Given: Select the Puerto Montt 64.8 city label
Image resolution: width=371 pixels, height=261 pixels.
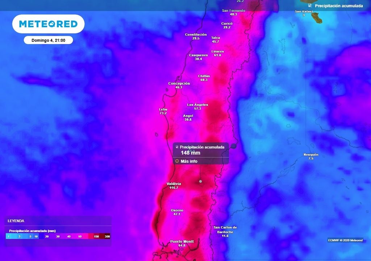Looking at the screenshot, I should point(182,243).
